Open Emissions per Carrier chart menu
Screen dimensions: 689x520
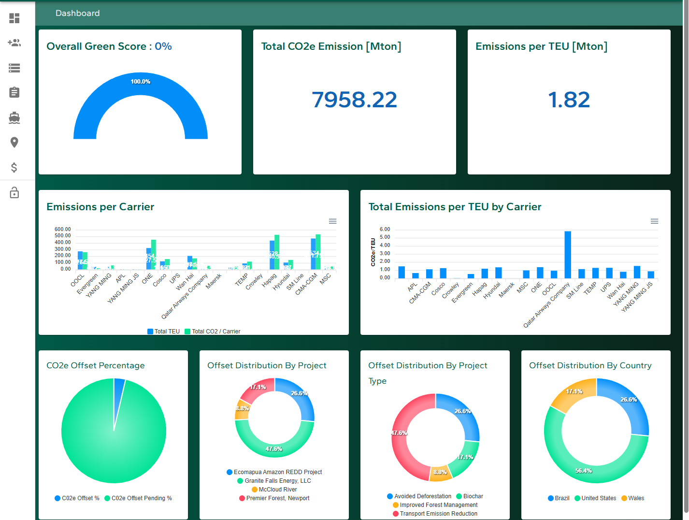(332, 221)
